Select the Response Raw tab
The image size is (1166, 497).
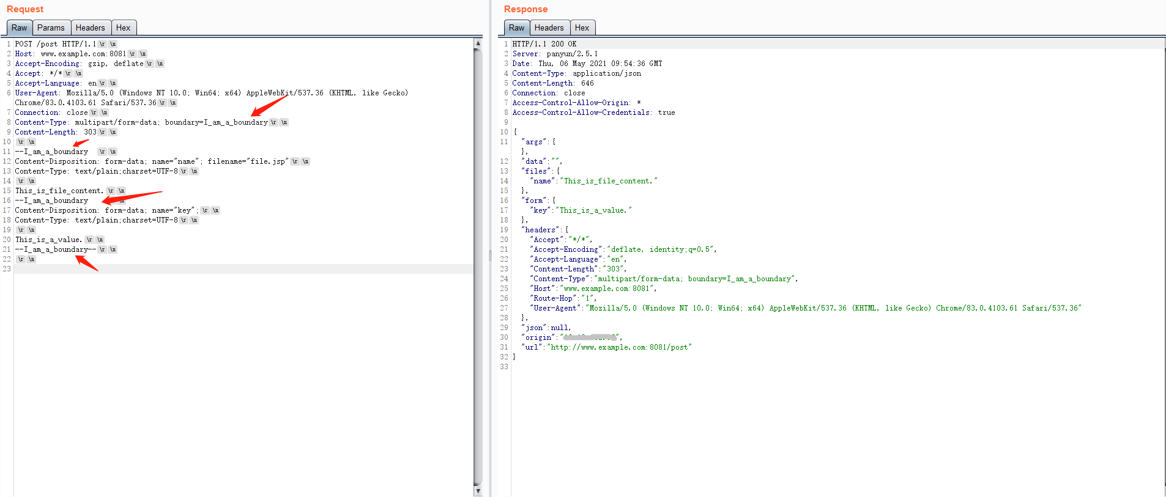(516, 28)
